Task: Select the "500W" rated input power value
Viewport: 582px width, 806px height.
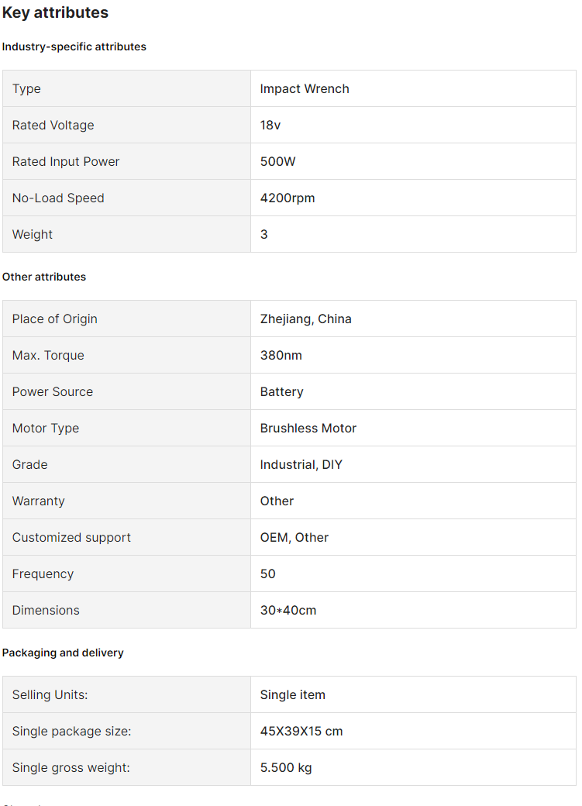Action: [278, 161]
